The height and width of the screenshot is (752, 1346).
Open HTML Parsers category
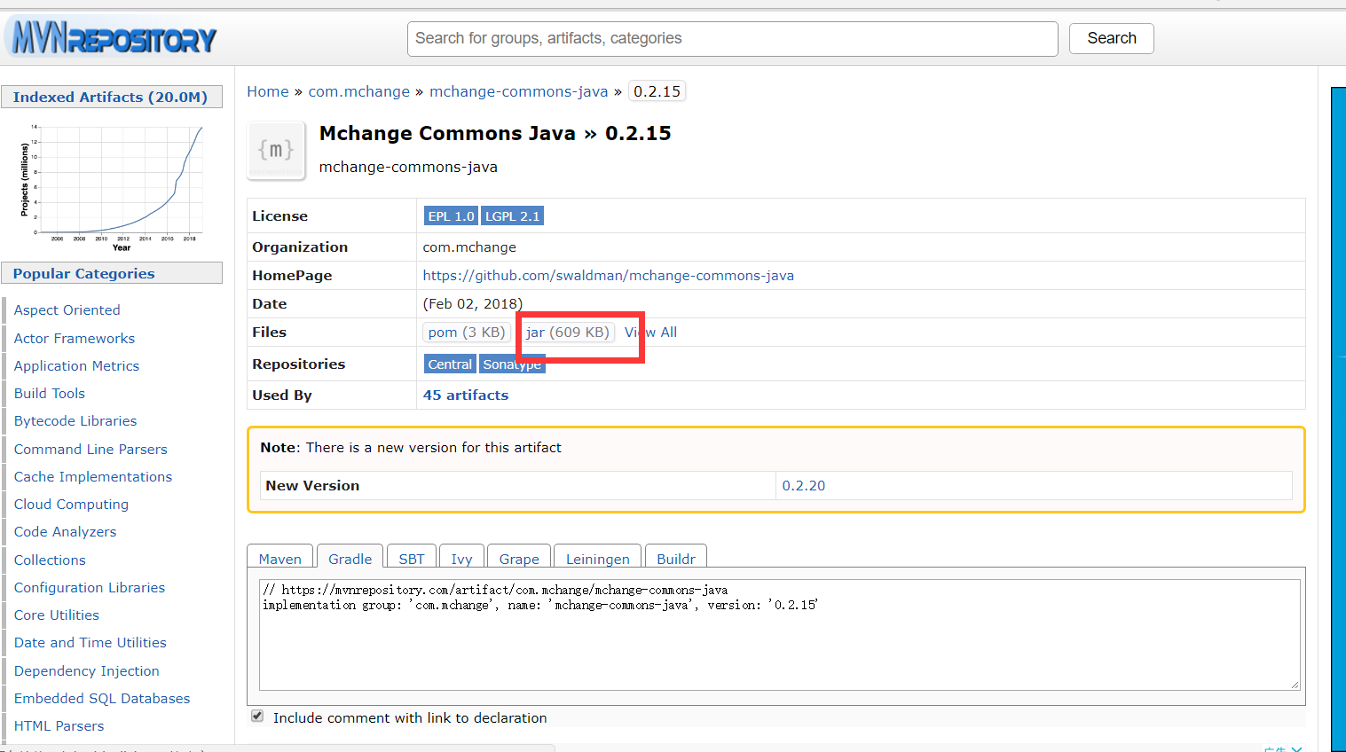point(59,726)
